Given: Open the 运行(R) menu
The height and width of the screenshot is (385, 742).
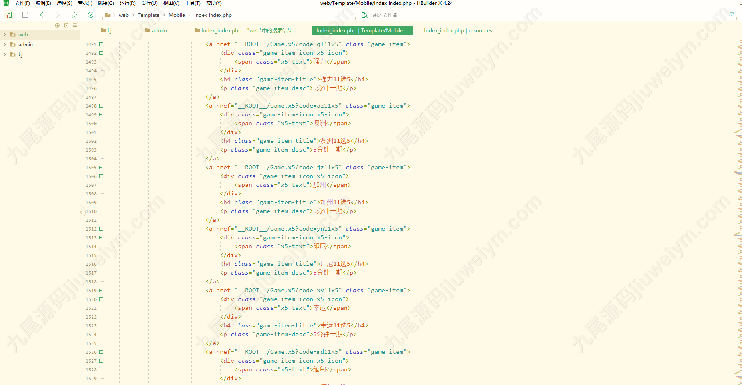Looking at the screenshot, I should (127, 3).
